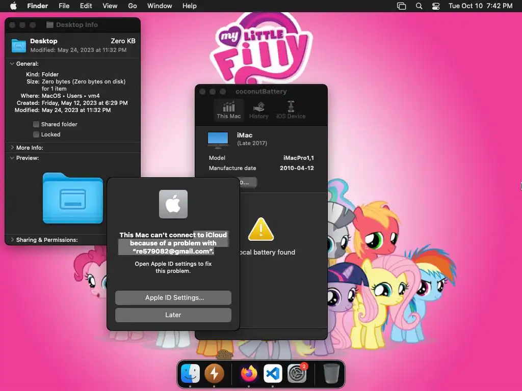Launch the lightning bolt app in dock
The height and width of the screenshot is (391, 522).
214,373
